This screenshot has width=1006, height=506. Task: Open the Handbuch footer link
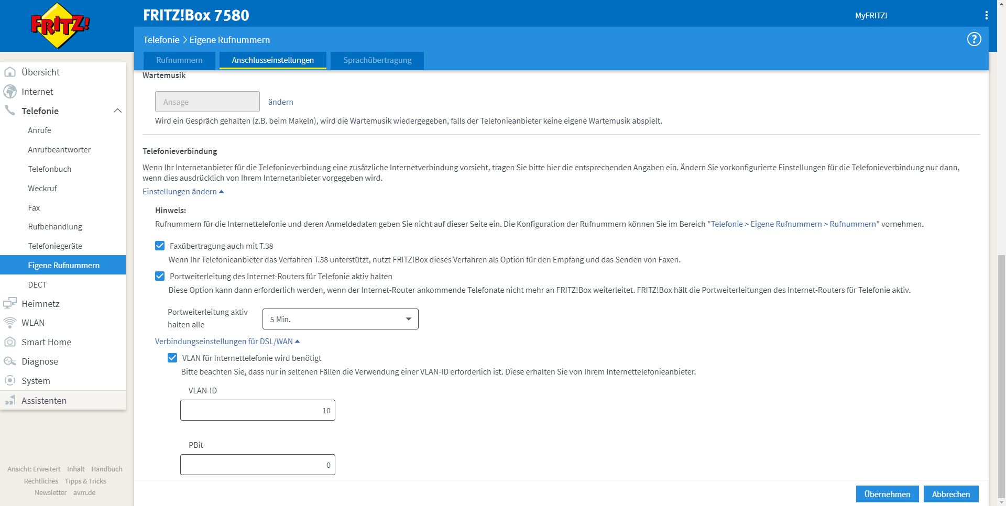tap(107, 469)
